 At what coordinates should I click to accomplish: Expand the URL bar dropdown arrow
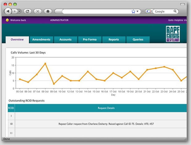point(138,11)
